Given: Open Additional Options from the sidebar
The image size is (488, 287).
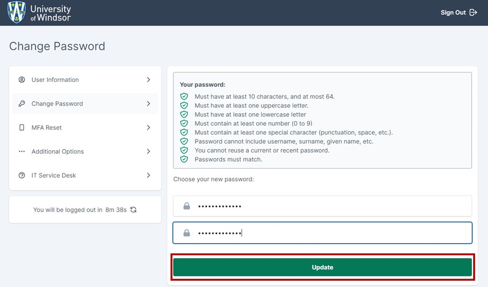Looking at the screenshot, I should 58,151.
